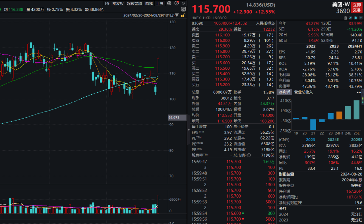Click the 2024/02/20-2024/08/29 date range text
The height and width of the screenshot is (224, 364).
point(149,15)
